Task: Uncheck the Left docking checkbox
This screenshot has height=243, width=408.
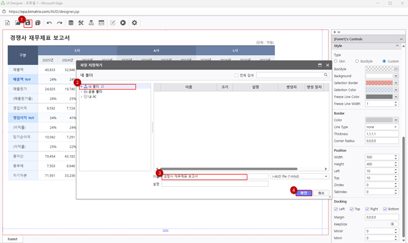Action: pos(336,209)
